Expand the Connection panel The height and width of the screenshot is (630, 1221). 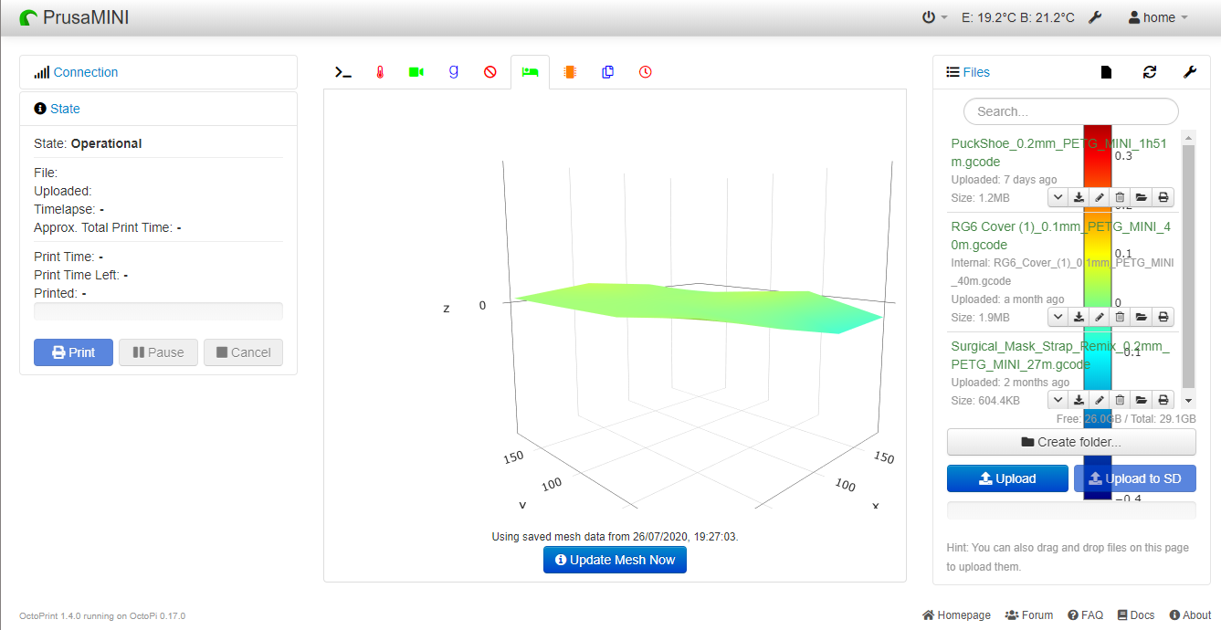tap(85, 72)
